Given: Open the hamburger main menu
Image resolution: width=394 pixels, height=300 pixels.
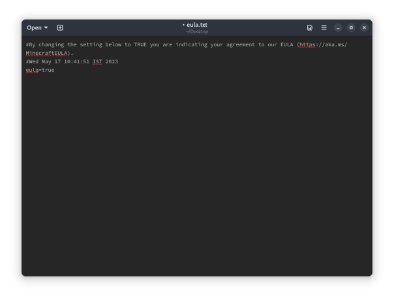Looking at the screenshot, I should coord(324,27).
